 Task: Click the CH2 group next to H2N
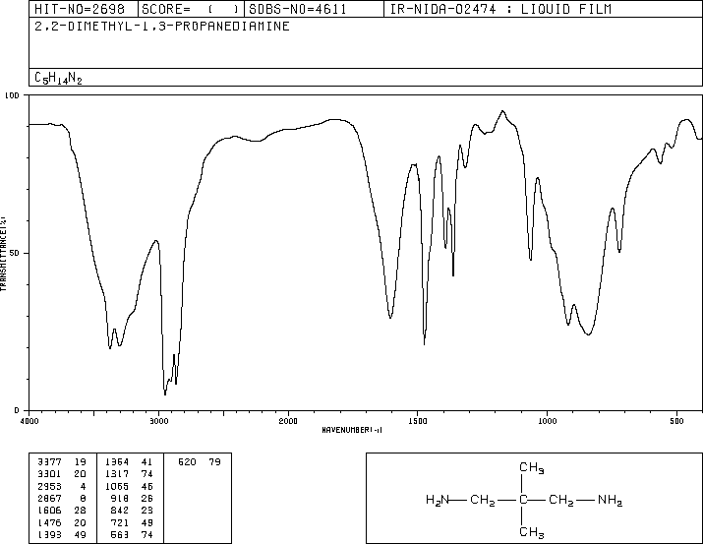483,500
